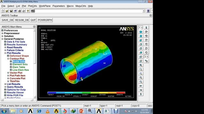Select the Isometric View cube icon
Screen dimensions: 204x114
click(141, 32)
